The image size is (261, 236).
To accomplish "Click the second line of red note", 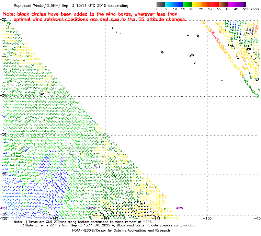I will coord(100,20).
